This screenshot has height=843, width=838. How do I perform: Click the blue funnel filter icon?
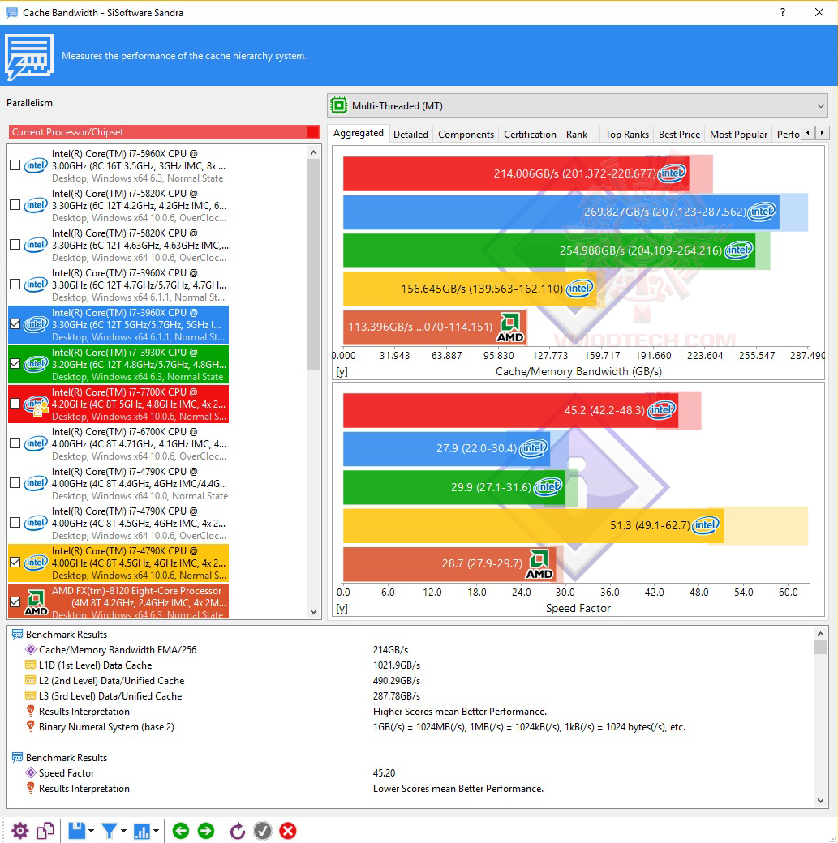pyautogui.click(x=109, y=831)
